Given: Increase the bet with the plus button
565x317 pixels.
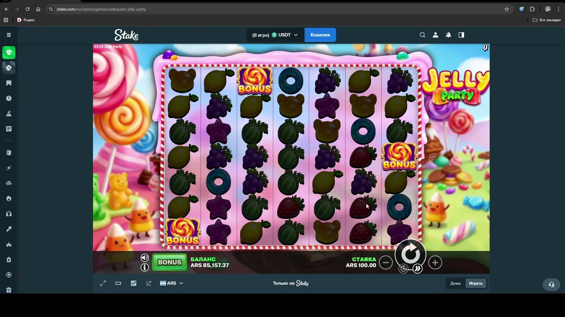Looking at the screenshot, I should pyautogui.click(x=435, y=262).
